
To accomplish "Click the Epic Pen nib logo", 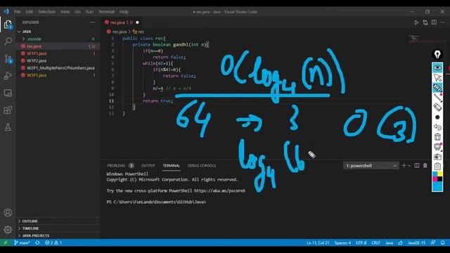I will coord(437,54).
